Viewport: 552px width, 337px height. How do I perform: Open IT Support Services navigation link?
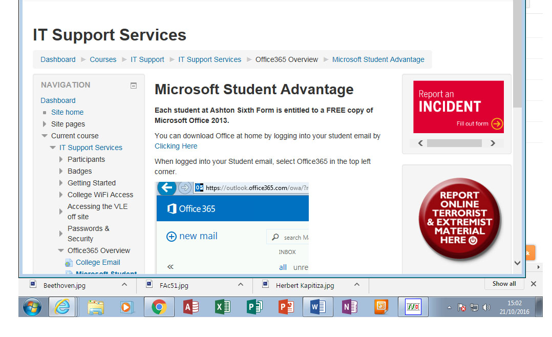pos(91,148)
